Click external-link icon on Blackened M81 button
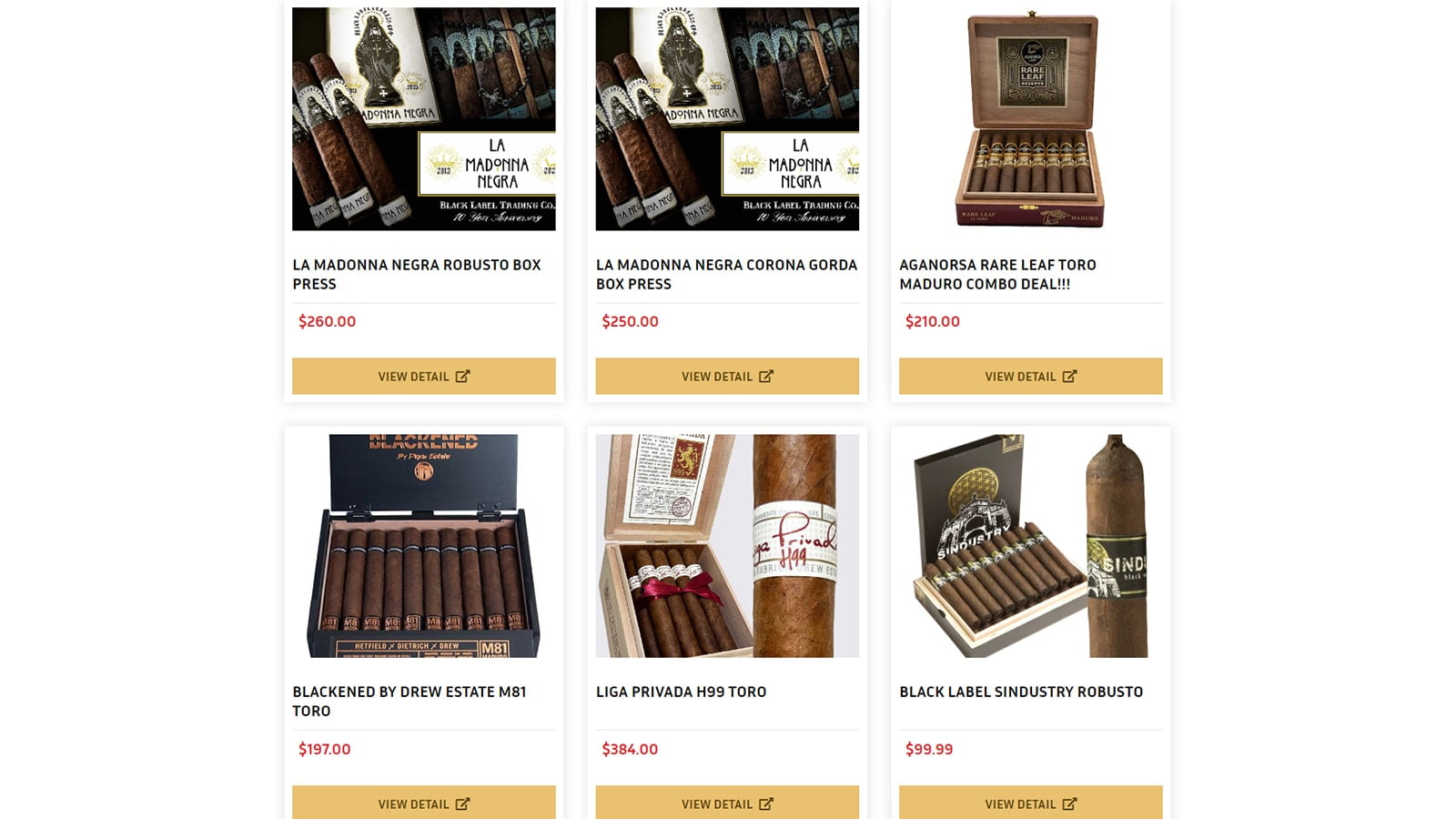Viewport: 1456px width, 819px height. (x=462, y=804)
